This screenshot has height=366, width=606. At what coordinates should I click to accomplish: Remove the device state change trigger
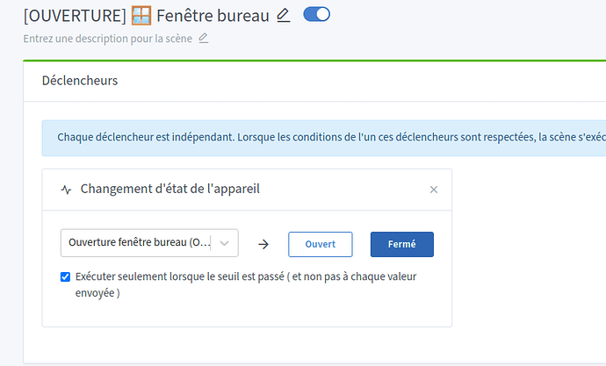coord(433,189)
